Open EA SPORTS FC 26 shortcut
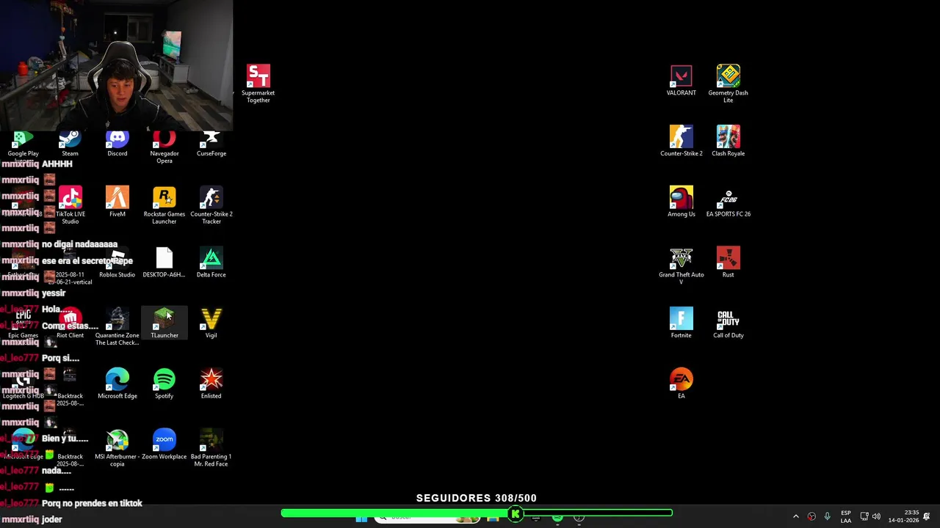This screenshot has height=528, width=940. pos(728,202)
